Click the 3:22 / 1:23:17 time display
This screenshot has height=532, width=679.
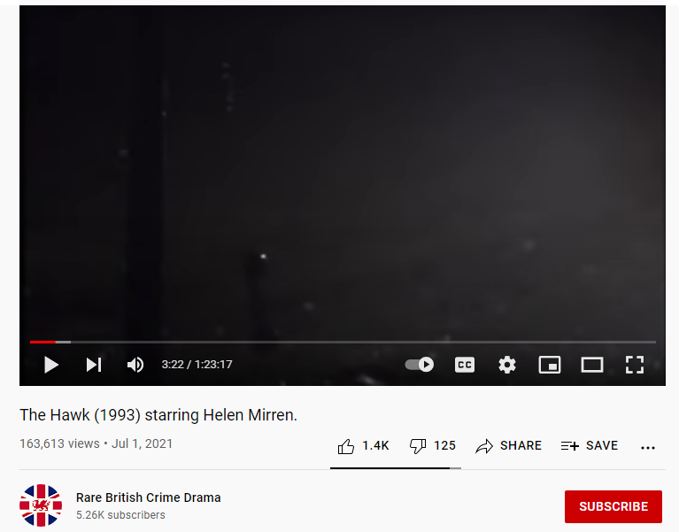[197, 365]
